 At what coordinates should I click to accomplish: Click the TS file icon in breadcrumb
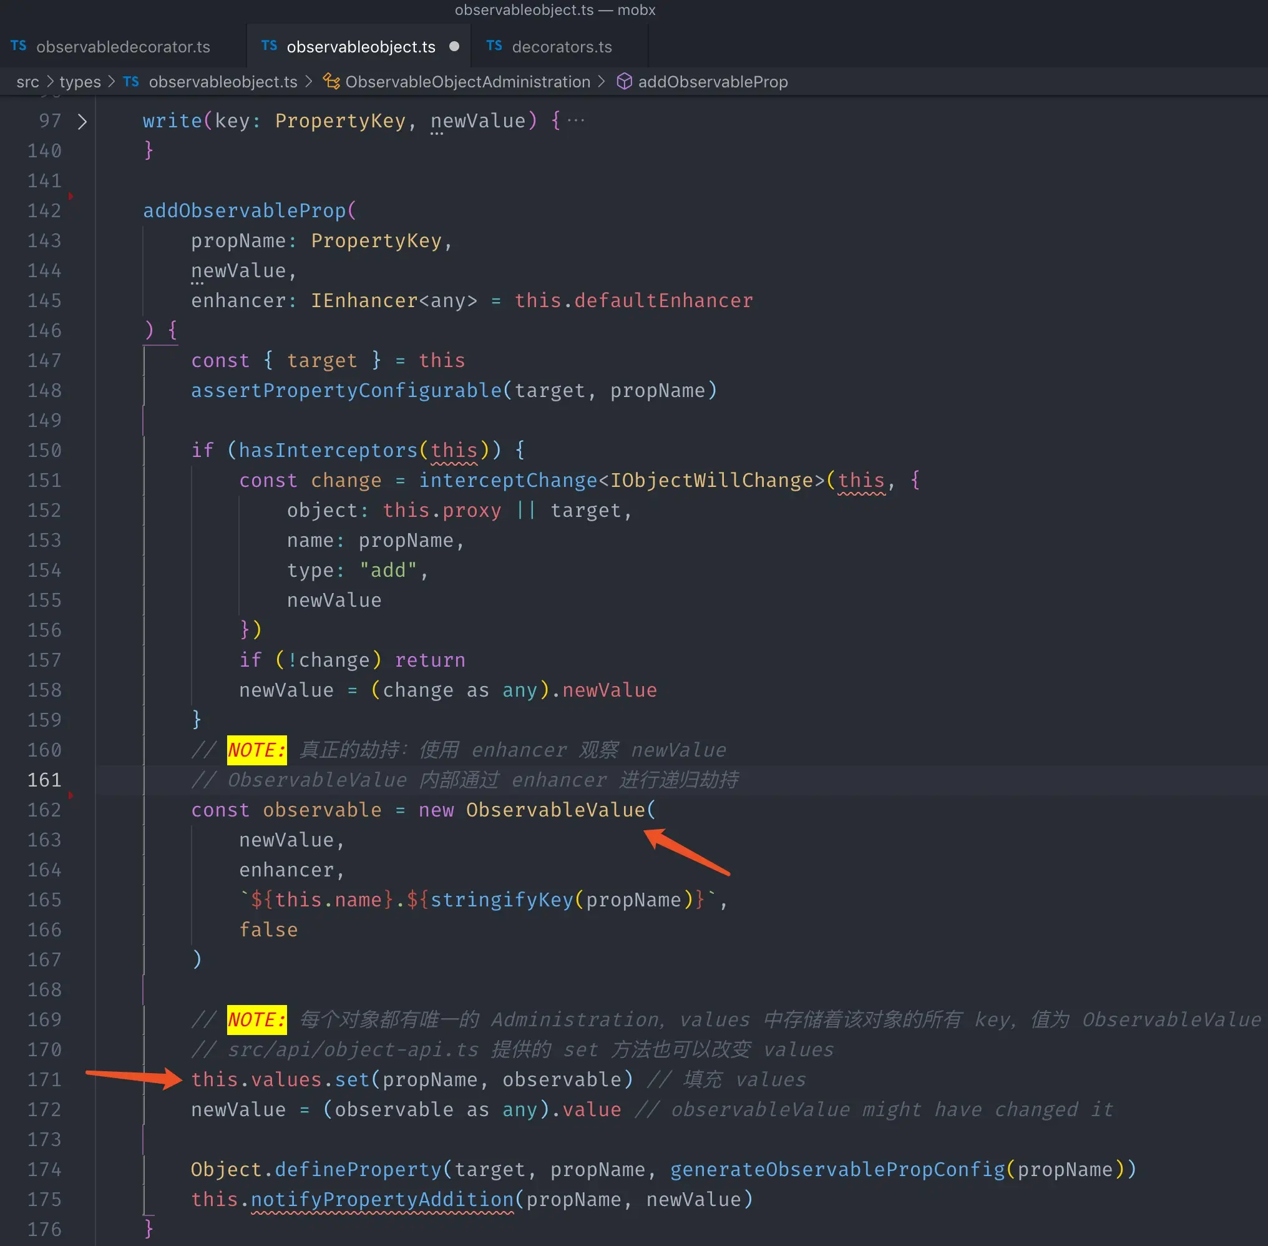tap(131, 82)
